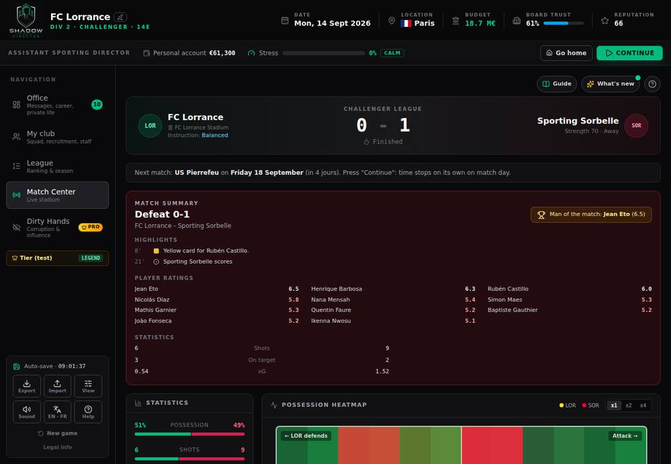Screen dimensions: 671x464
Task: Open Help in the sidebar panel
Action: [x=88, y=412]
